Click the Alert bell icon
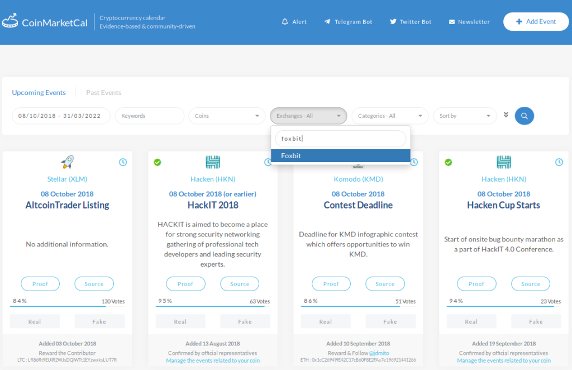The width and height of the screenshot is (572, 370). click(285, 22)
